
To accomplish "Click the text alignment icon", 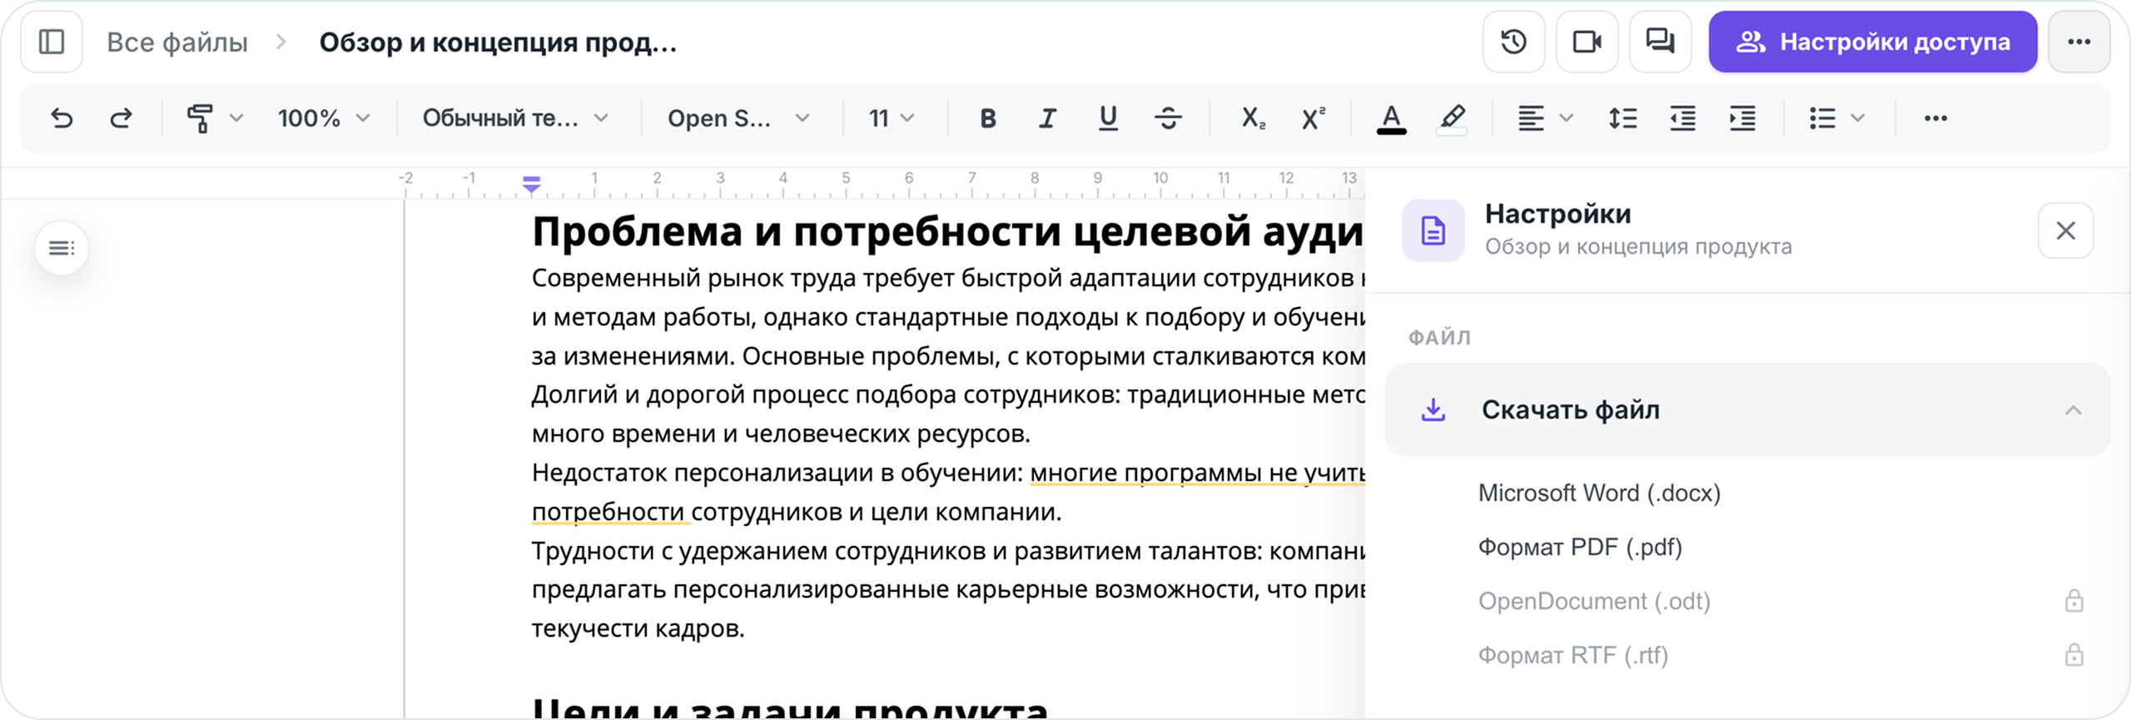I will coord(1531,118).
